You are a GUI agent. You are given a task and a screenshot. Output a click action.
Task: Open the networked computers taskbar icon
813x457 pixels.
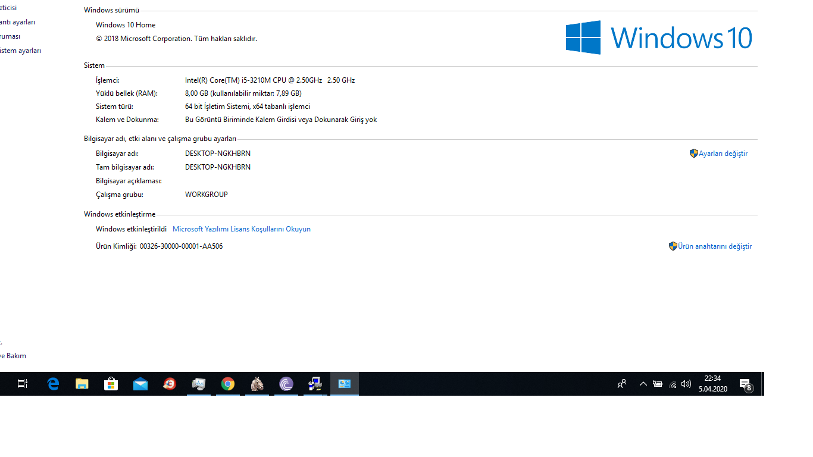click(x=315, y=384)
